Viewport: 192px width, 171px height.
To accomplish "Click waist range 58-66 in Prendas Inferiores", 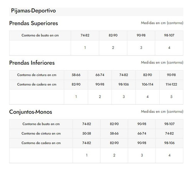I will pyautogui.click(x=76, y=75).
